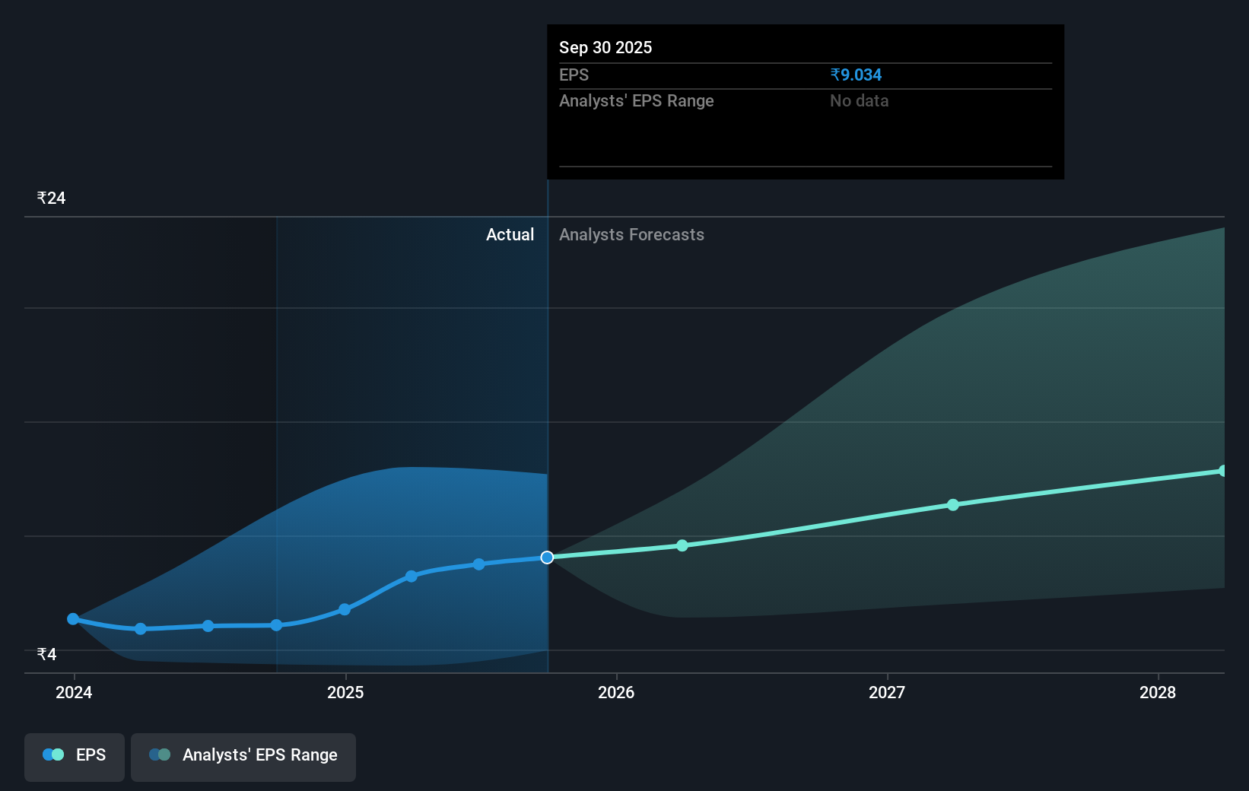Click the ₹24 axis value marker
The width and height of the screenshot is (1249, 791).
tap(50, 198)
